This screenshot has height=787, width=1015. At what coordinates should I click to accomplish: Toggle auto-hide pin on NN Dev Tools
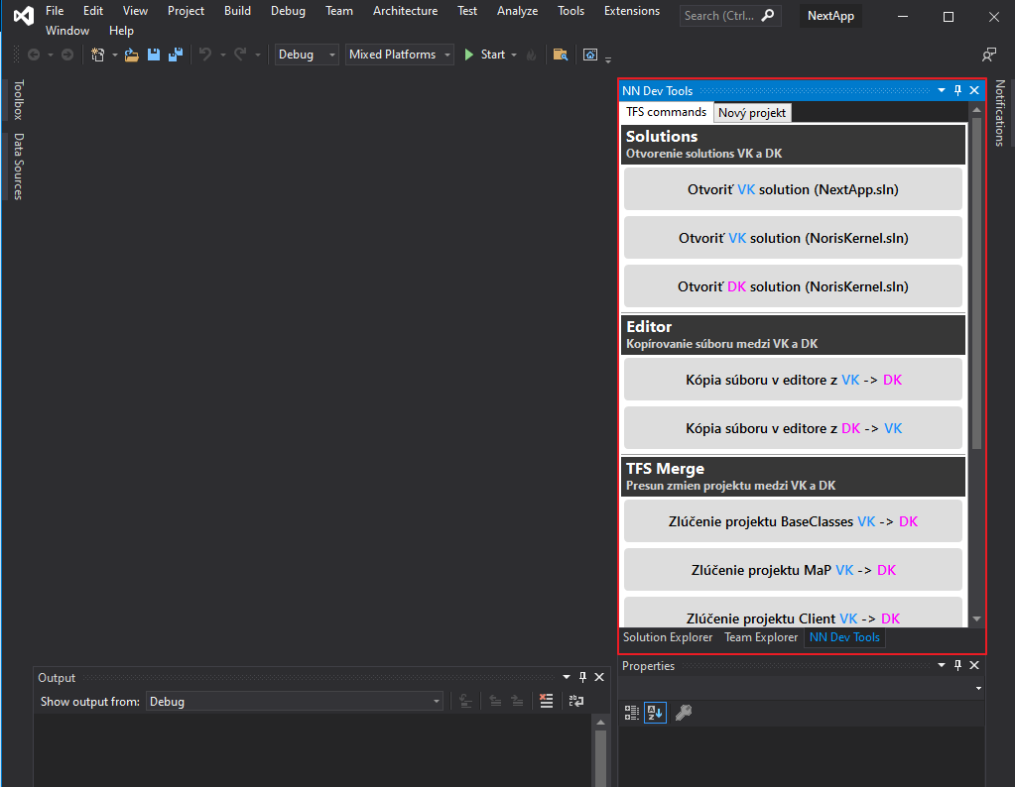[x=957, y=90]
